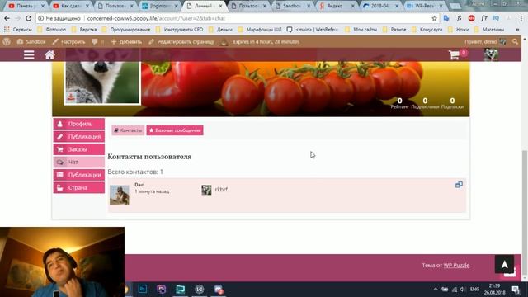Viewport: 528px width, 297px height.
Task: Open Заказы tab in sidebar
Action: 79,149
